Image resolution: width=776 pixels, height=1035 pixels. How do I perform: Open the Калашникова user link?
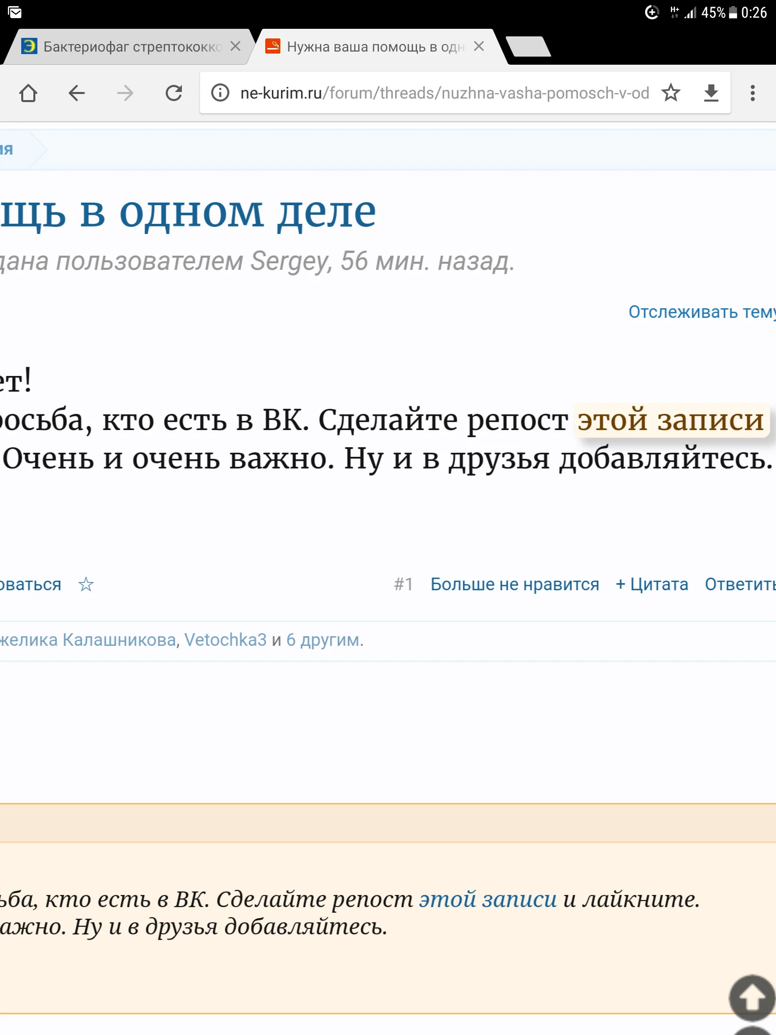pos(88,640)
